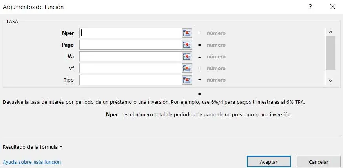Click the bold Nper argument label

68,33
